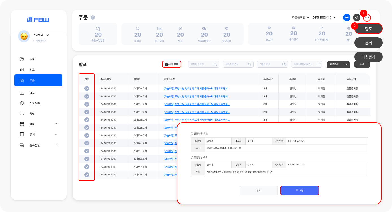This screenshot has height=212, width=392.
Task: Select 합포 from the popup menu
Action: tap(368, 29)
